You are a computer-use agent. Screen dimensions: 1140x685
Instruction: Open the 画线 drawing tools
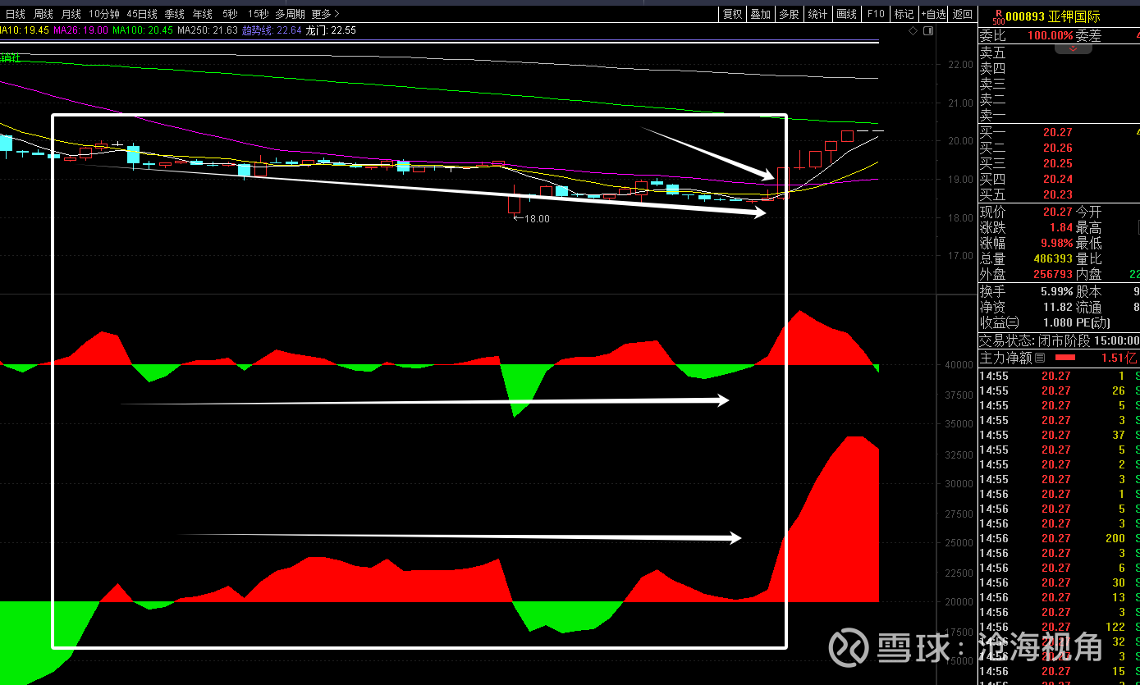tap(846, 14)
